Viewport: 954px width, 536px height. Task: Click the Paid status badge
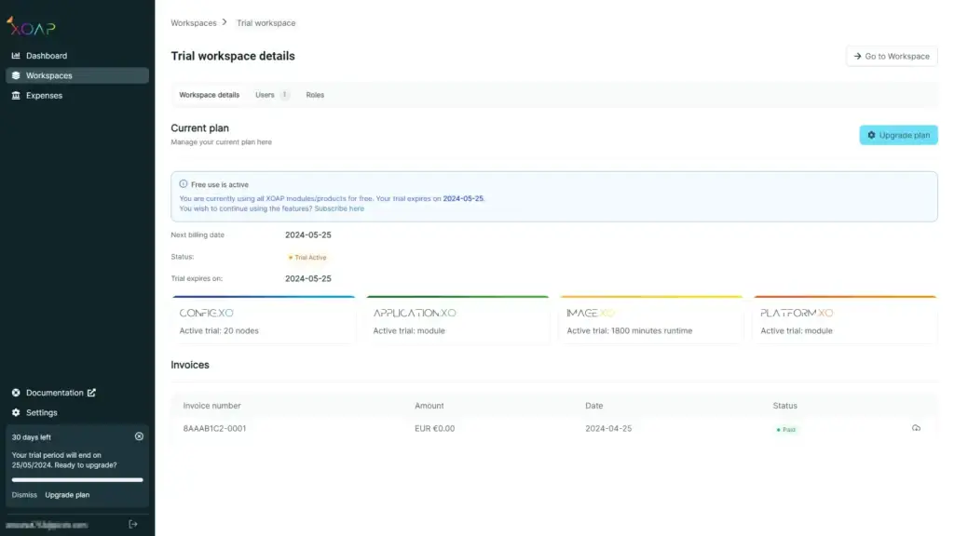(x=786, y=430)
